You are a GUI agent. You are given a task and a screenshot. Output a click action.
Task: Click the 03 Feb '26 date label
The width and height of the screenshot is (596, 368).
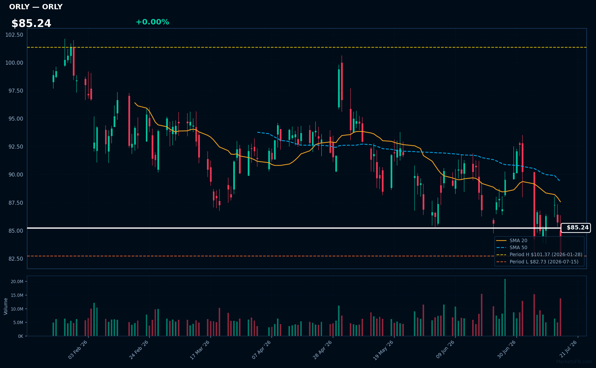tap(78, 350)
